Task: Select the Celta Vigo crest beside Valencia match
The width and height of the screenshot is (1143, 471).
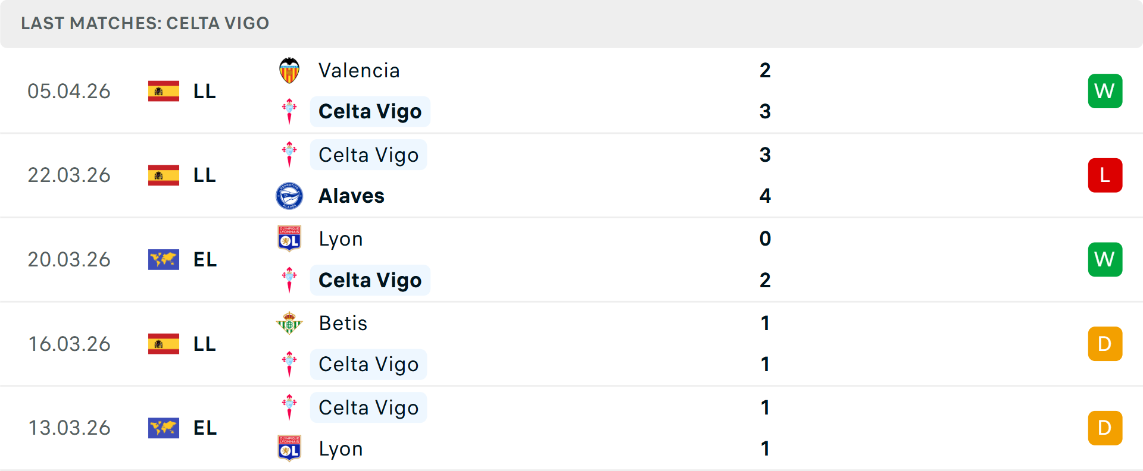Action: click(290, 111)
